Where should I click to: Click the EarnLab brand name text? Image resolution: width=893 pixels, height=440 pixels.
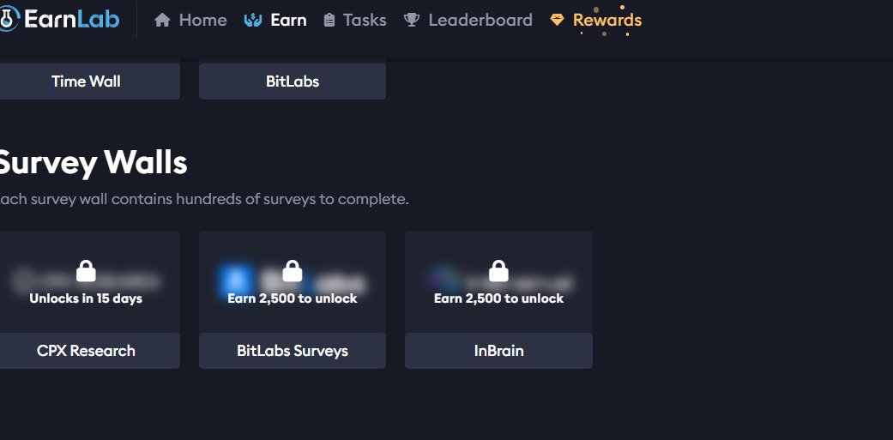click(x=72, y=20)
